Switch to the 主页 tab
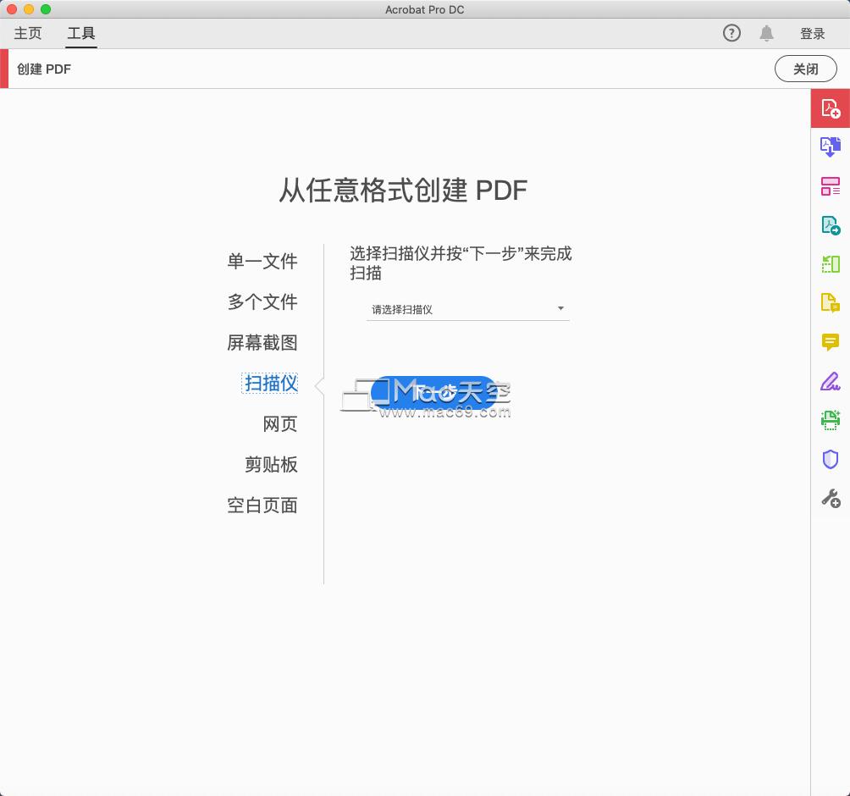The width and height of the screenshot is (850, 796). pyautogui.click(x=27, y=33)
